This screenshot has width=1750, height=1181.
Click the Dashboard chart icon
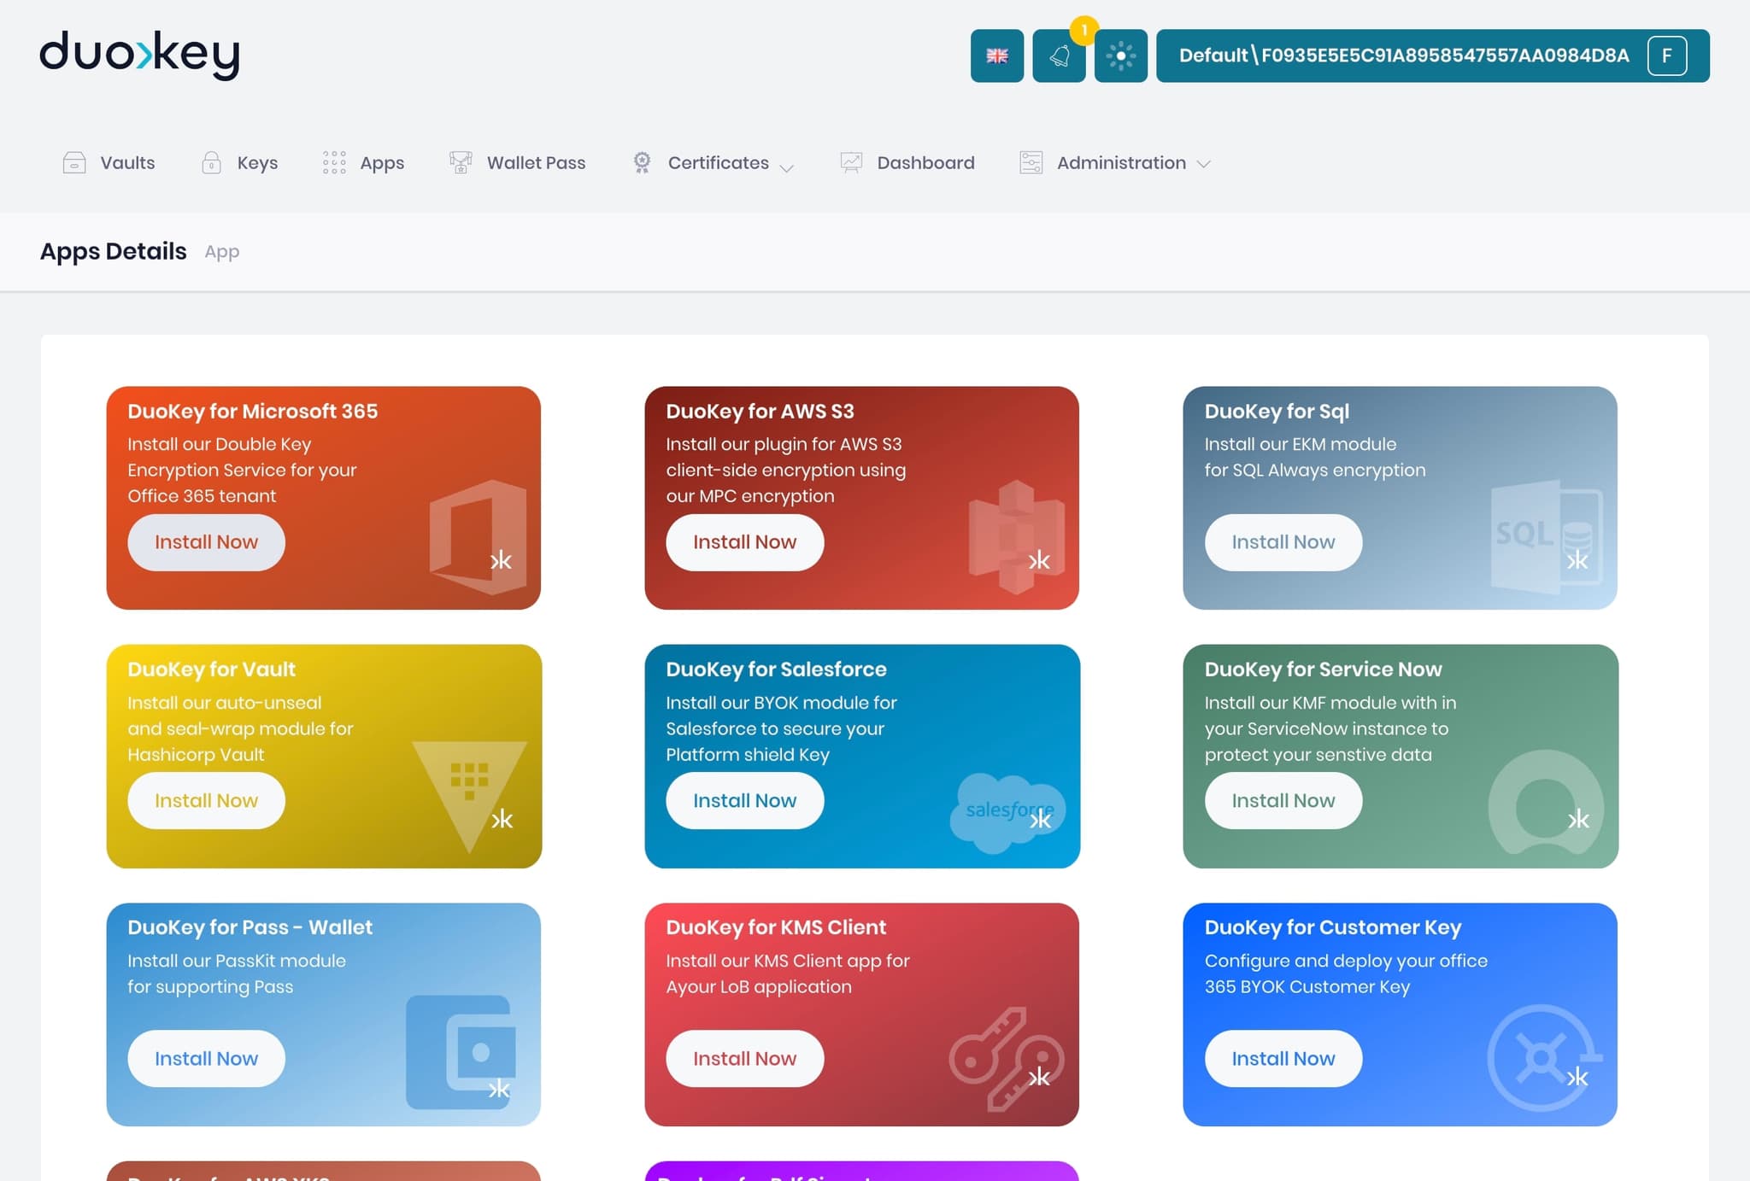point(851,162)
